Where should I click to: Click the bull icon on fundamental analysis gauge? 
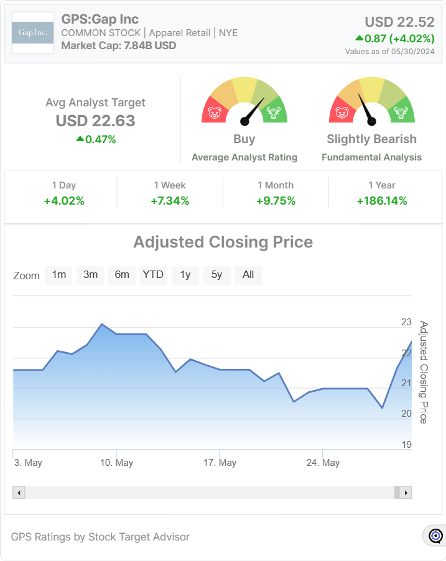click(400, 113)
